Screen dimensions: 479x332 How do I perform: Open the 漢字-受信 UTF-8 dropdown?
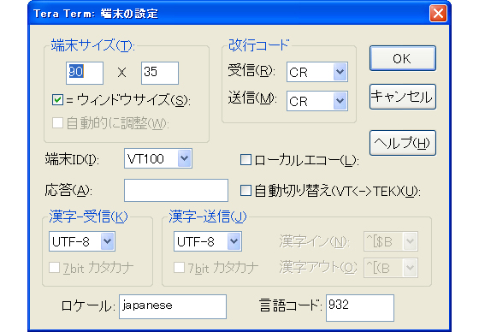(x=82, y=241)
